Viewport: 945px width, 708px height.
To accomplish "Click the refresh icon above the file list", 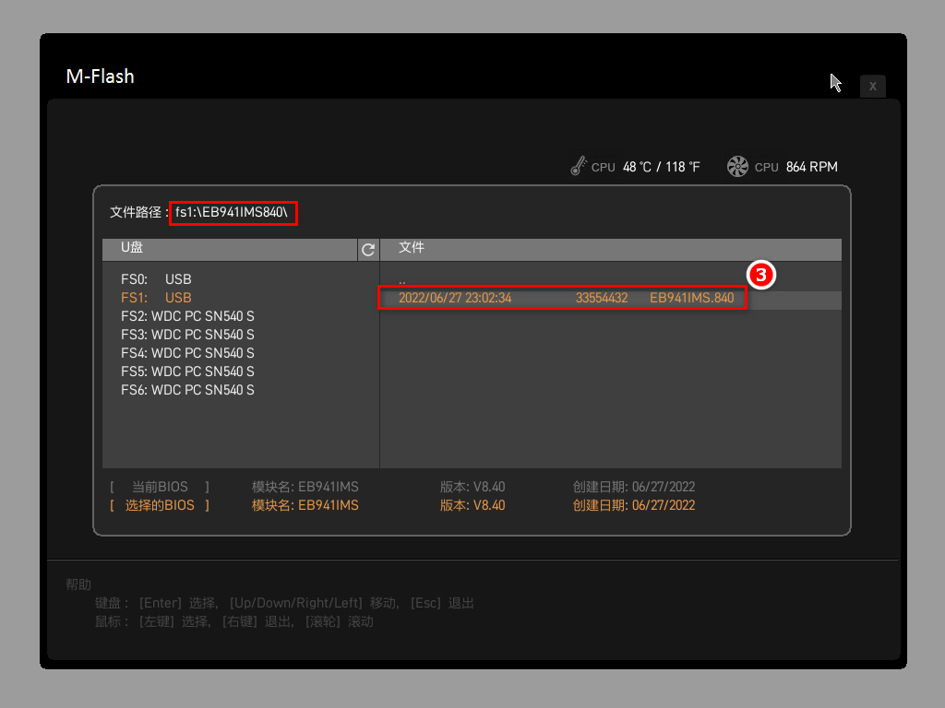I will point(366,250).
